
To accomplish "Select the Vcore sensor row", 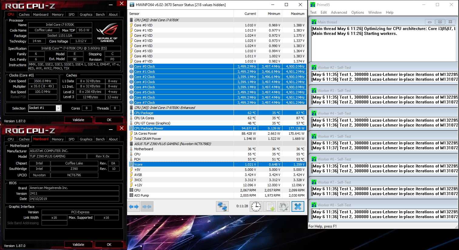I will click(x=138, y=164).
